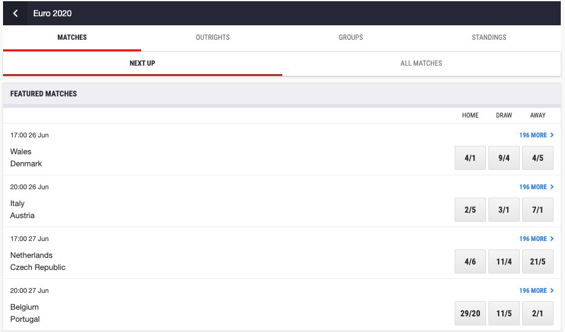This screenshot has height=332, width=565.
Task: Switch to the Standings tab
Action: pos(489,37)
